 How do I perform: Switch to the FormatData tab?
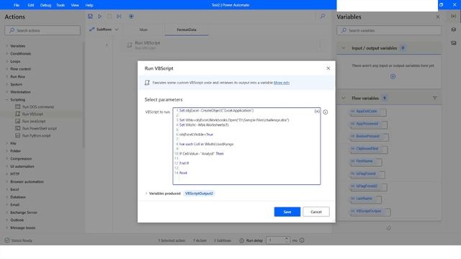tap(187, 29)
